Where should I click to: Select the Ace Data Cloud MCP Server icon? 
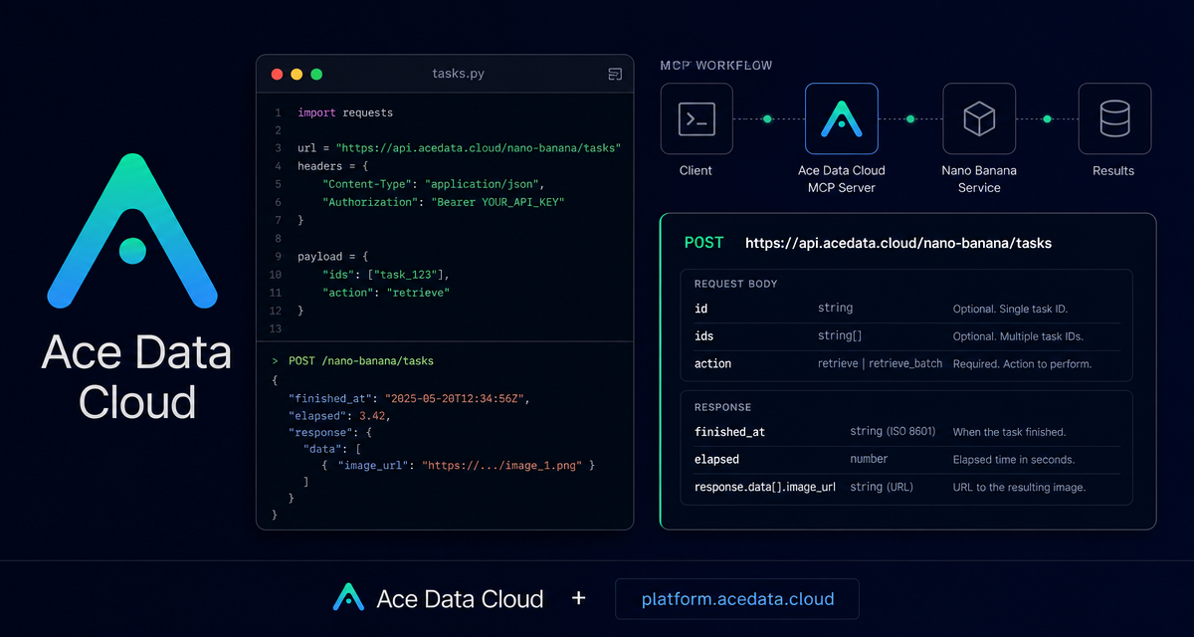(842, 118)
